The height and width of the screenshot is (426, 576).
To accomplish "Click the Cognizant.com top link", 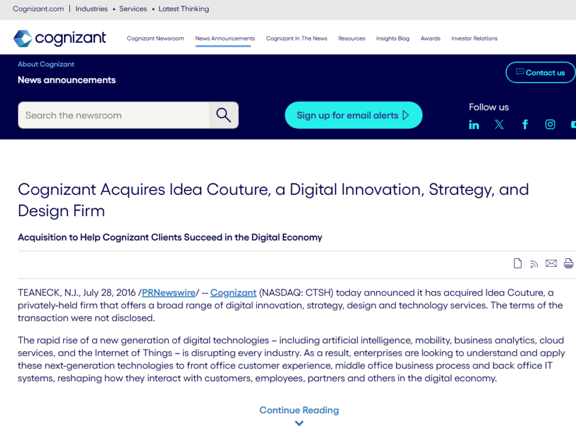I will click(38, 9).
